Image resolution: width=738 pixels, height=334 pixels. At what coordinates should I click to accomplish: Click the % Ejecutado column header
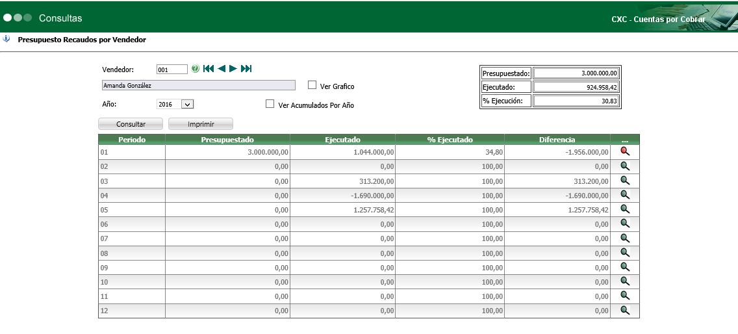450,140
